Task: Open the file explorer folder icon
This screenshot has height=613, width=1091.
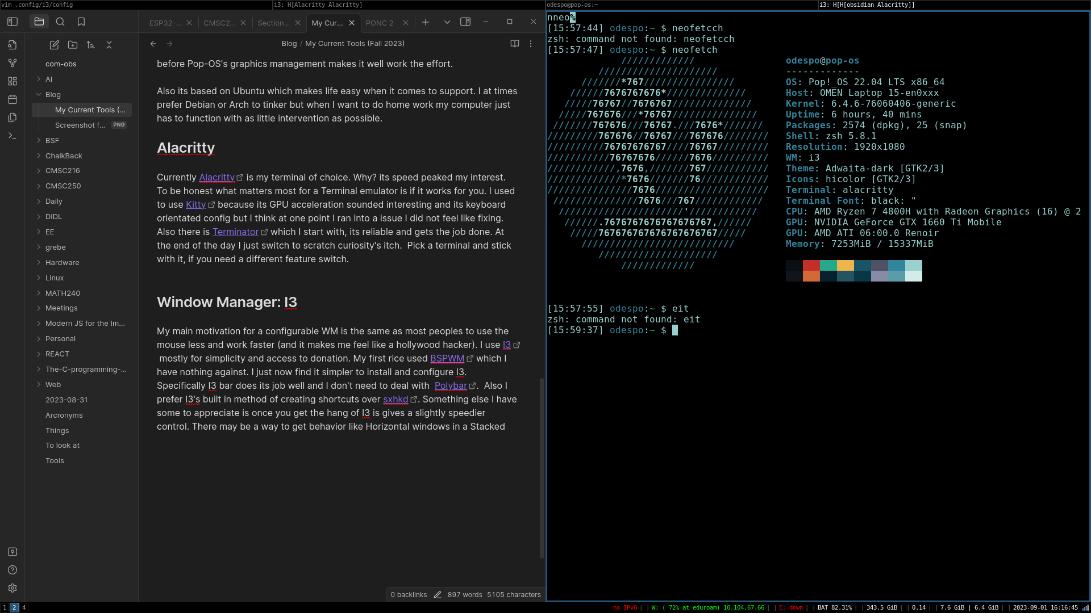Action: [x=39, y=22]
